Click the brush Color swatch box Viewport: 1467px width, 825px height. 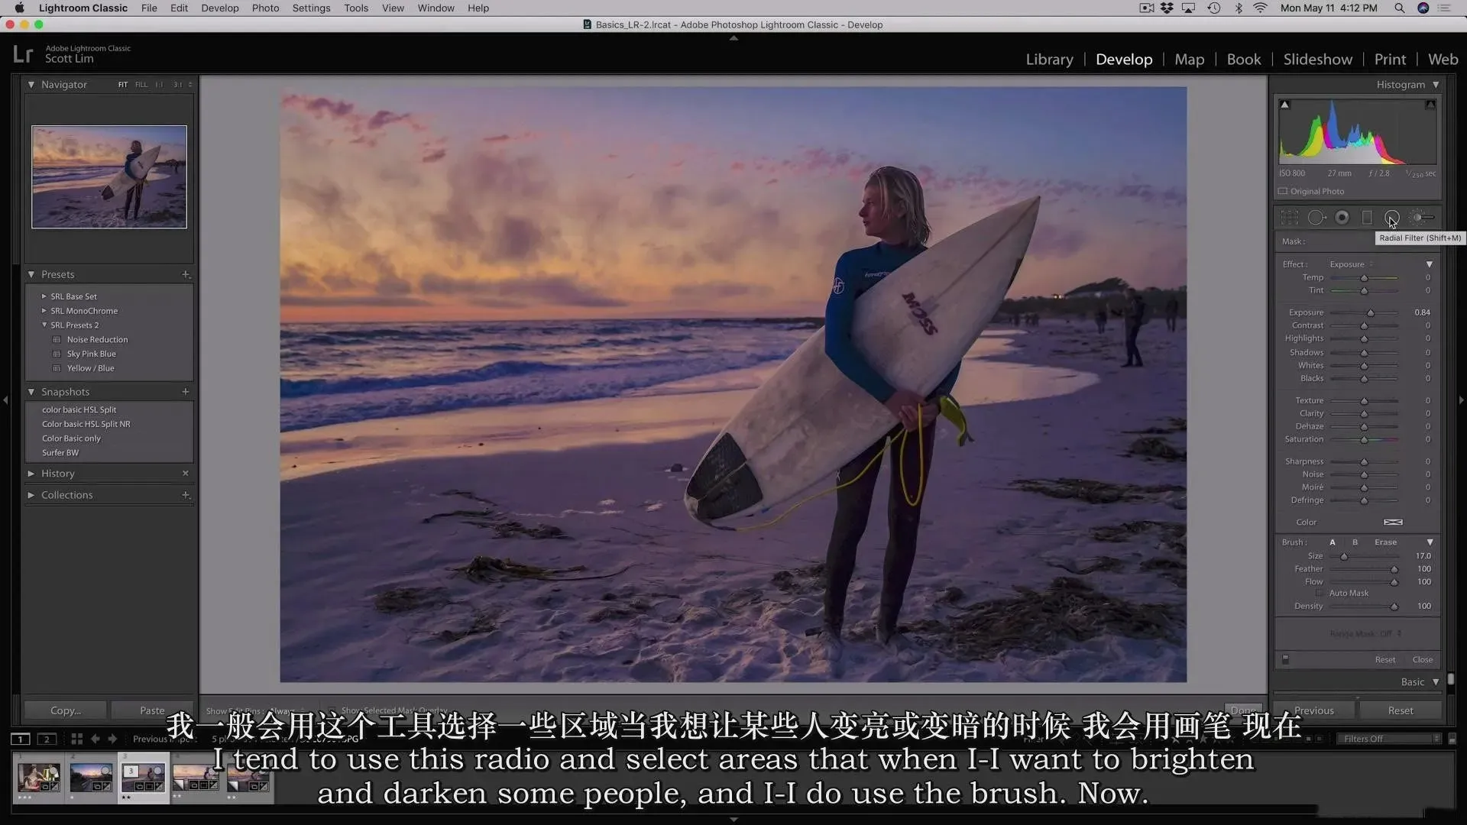(x=1392, y=522)
